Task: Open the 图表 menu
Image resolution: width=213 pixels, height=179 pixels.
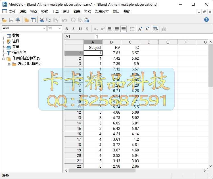Action: (x=77, y=12)
